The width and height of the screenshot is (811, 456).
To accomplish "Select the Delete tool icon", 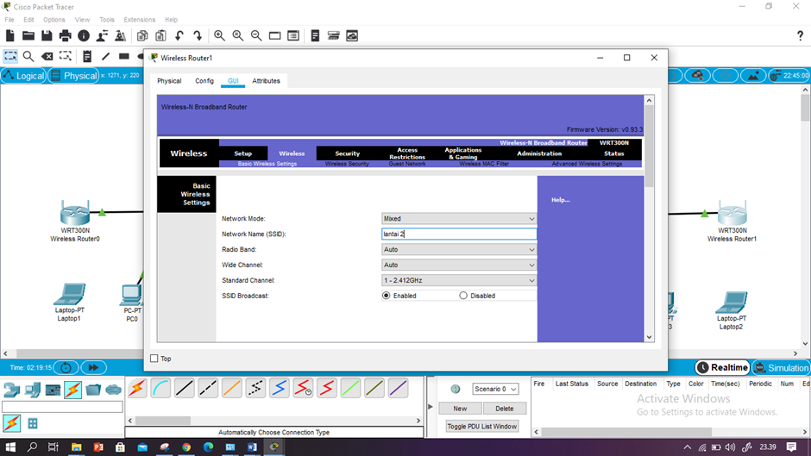I will tap(47, 56).
